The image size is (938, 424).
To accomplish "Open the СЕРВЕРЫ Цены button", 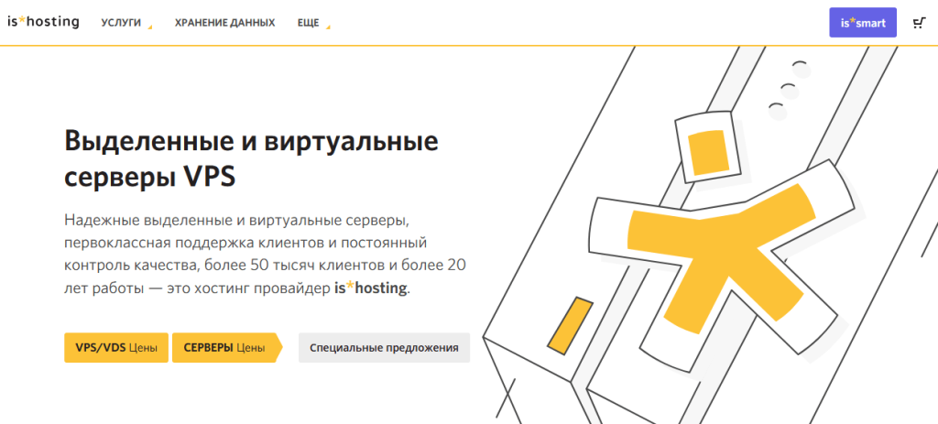I will tap(224, 348).
